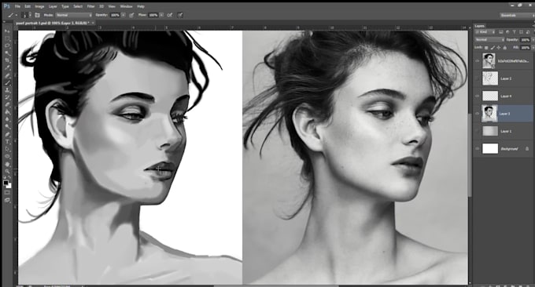Open the Filter menu
535x287 pixels.
(90, 6)
